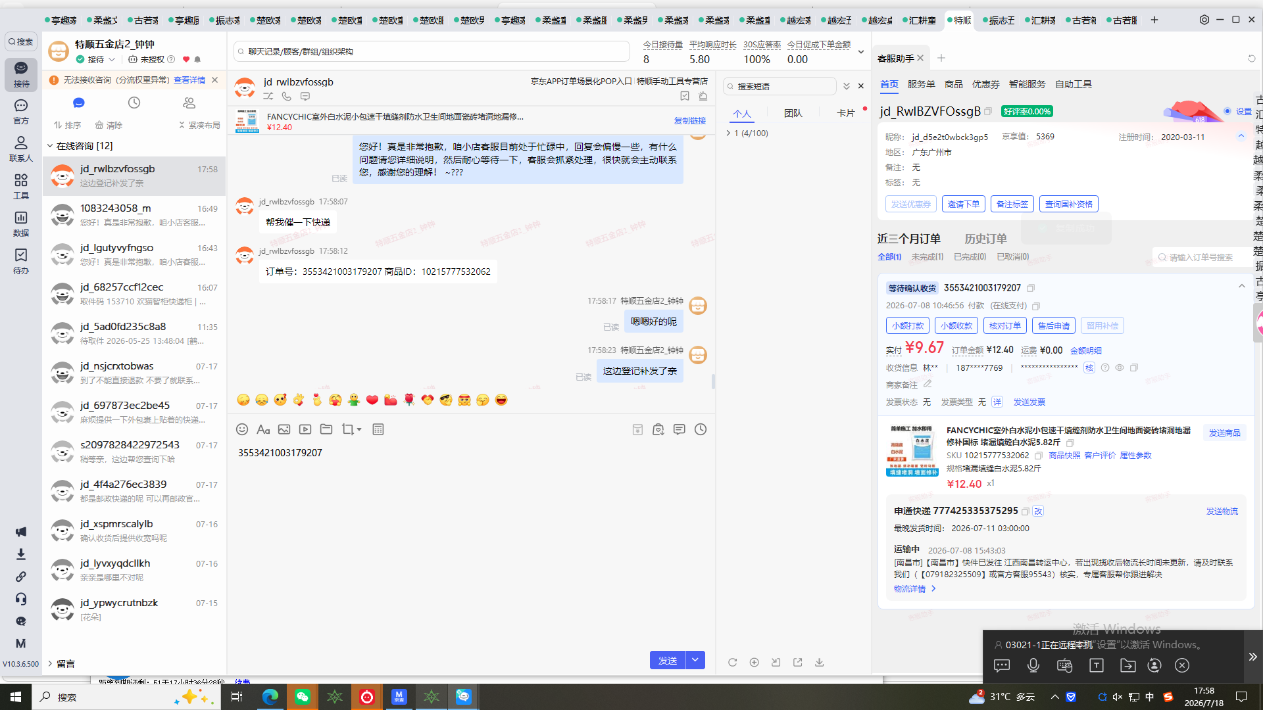
Task: Toggle the red heart icon beside 未授权
Action: coord(186,59)
